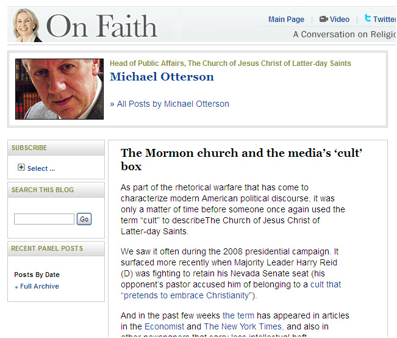
Task: Open Michael Otterson's author photo
Action: 59,89
